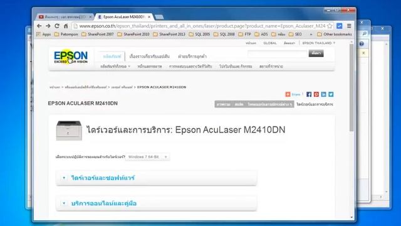Click the search magnifier in background window
Screen dimensions: 401x226
point(365,33)
